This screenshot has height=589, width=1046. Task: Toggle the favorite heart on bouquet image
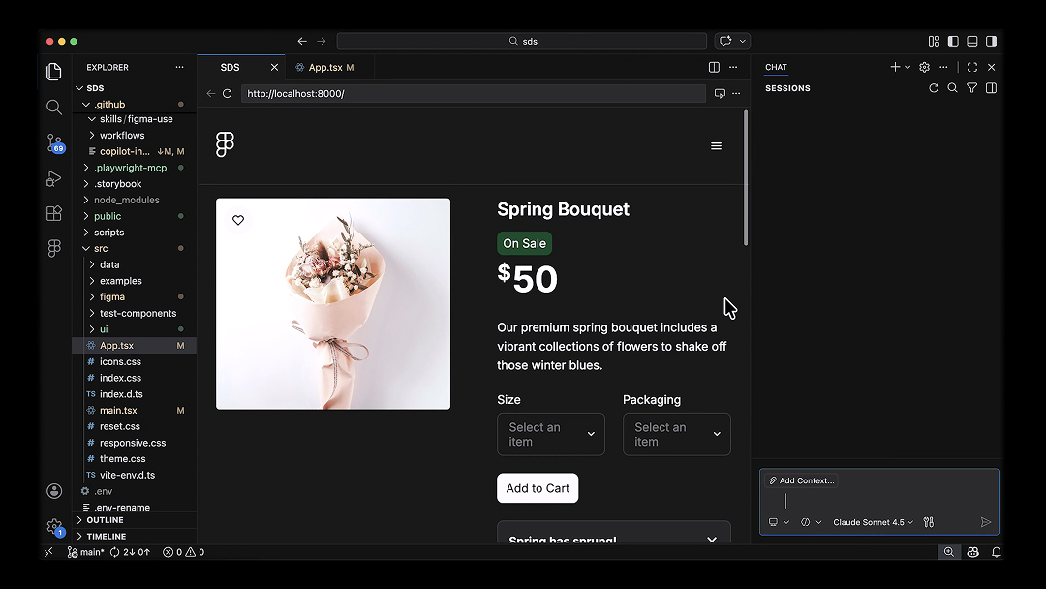238,220
